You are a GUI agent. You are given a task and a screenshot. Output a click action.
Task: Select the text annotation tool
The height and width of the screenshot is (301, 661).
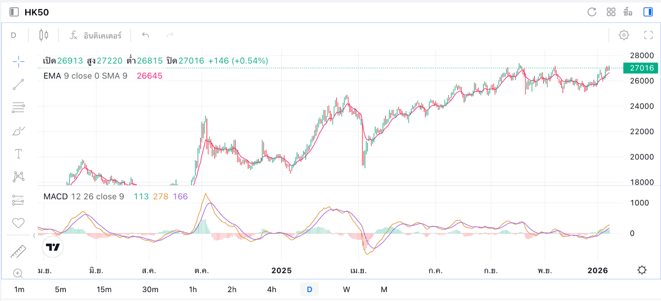pyautogui.click(x=18, y=154)
